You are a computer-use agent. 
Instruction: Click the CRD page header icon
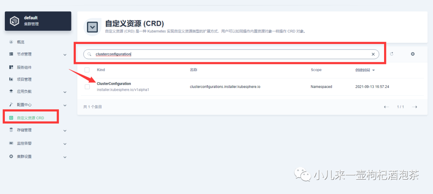click(x=93, y=27)
